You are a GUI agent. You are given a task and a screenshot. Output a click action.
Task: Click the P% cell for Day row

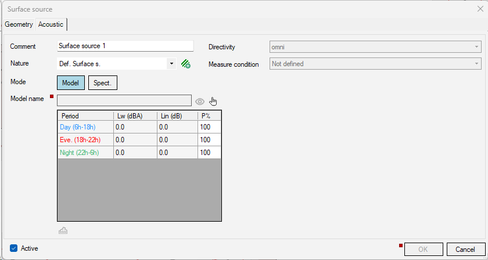point(210,127)
